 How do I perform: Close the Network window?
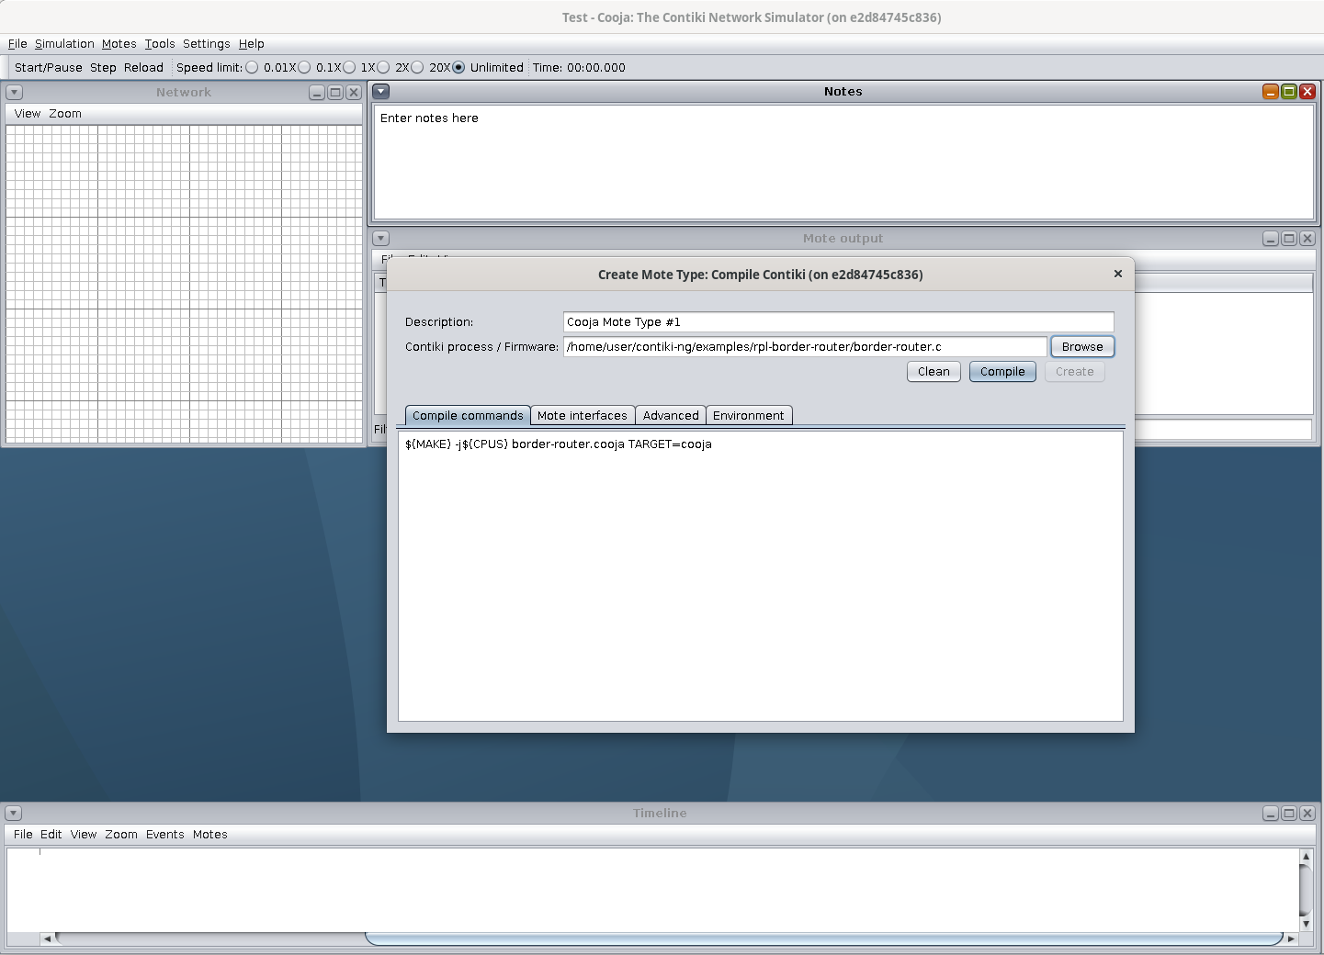coord(354,93)
